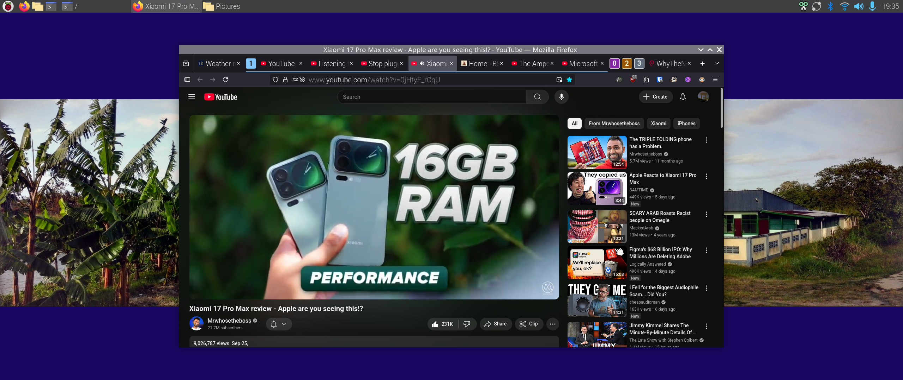Image resolution: width=903 pixels, height=380 pixels.
Task: Click the YouTube voice search microphone icon
Action: pyautogui.click(x=561, y=97)
